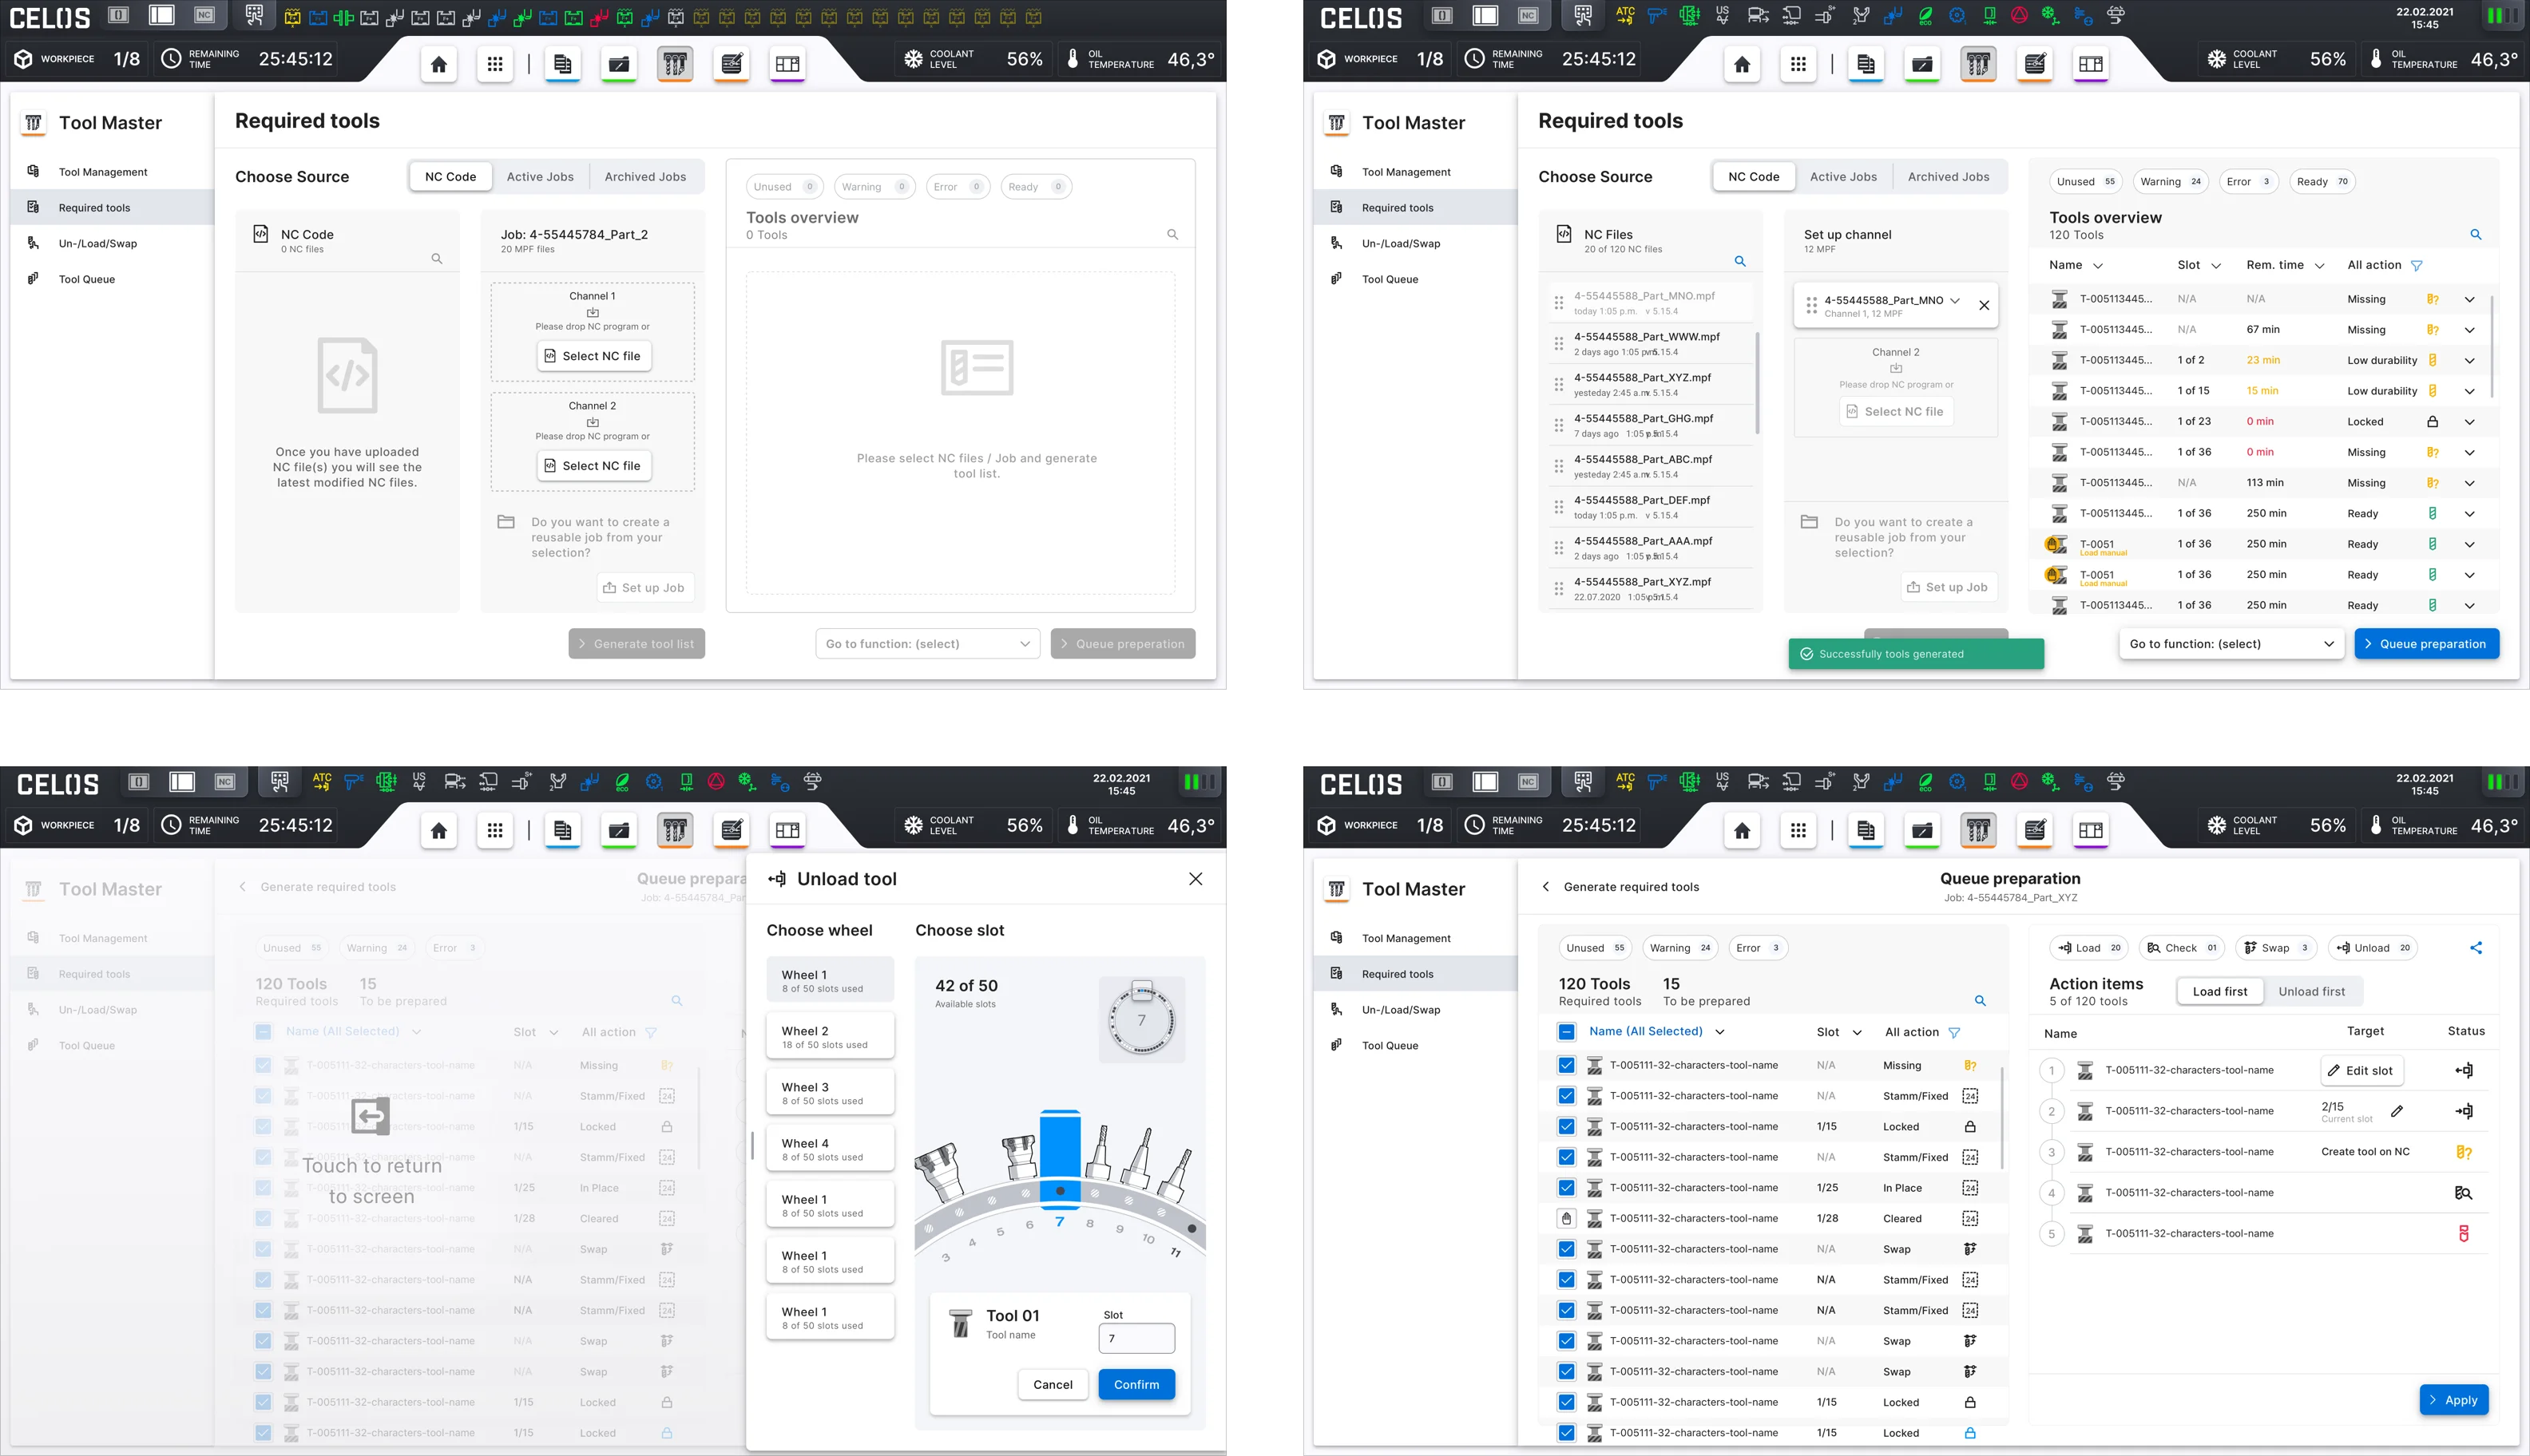Image resolution: width=2530 pixels, height=1456 pixels.
Task: Click the lock icon in the 1 of 23 Locked row
Action: pos(2432,421)
